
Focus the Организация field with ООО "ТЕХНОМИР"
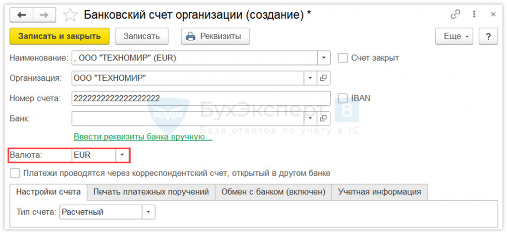(x=188, y=78)
